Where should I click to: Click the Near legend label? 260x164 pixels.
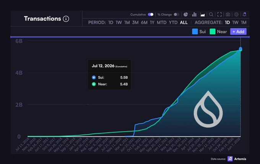(x=222, y=32)
